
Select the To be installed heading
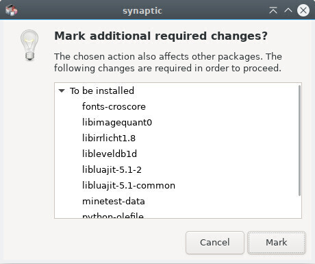coord(102,91)
